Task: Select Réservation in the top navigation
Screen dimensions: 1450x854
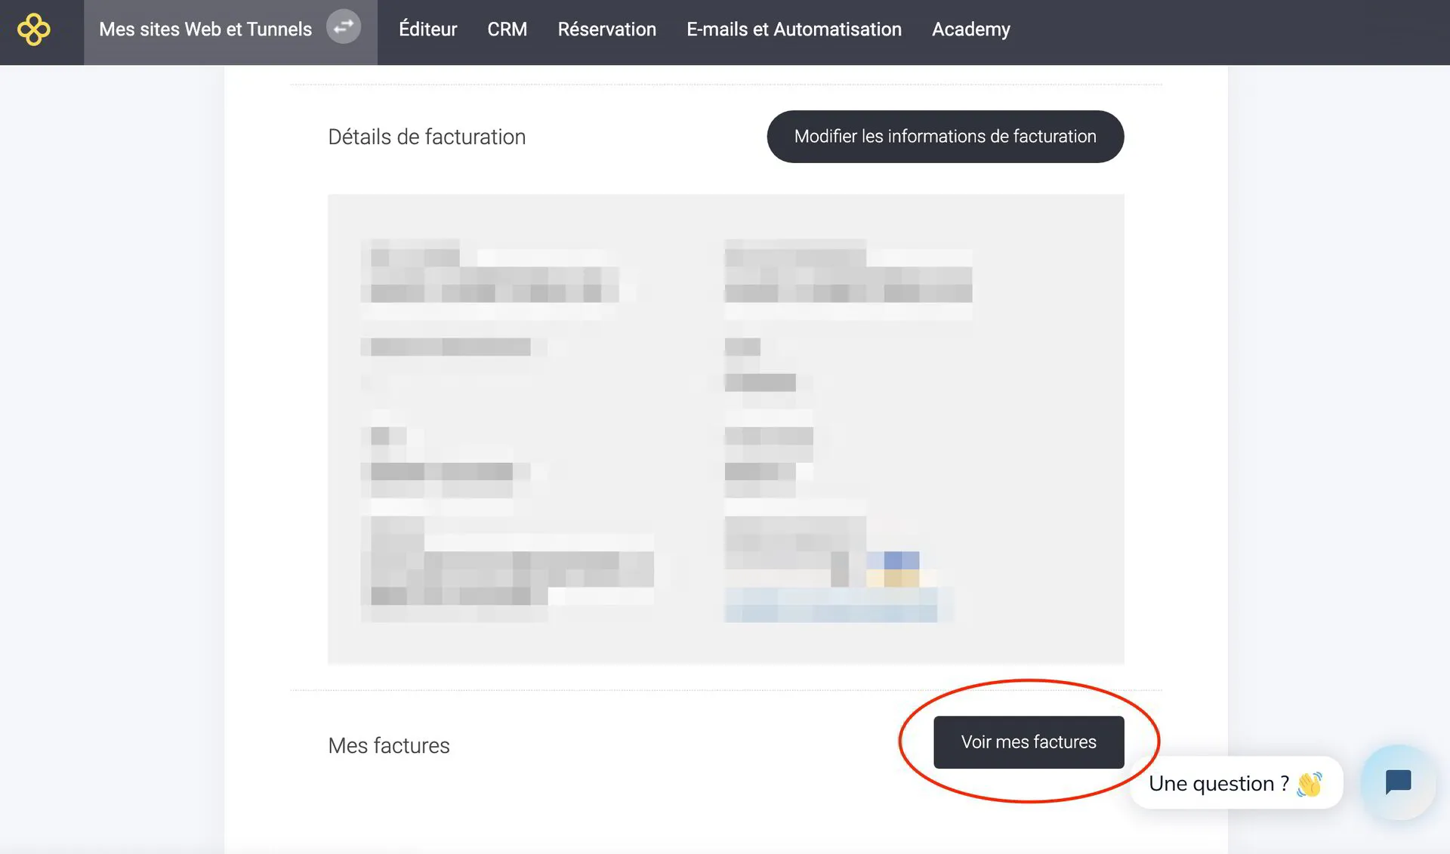Action: [606, 29]
